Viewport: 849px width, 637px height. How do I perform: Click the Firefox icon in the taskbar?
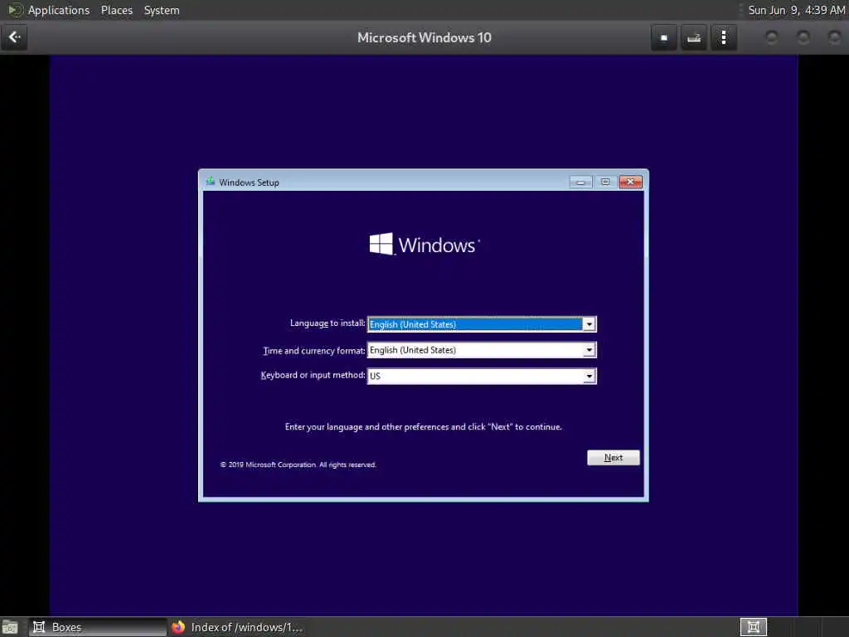[x=178, y=627]
